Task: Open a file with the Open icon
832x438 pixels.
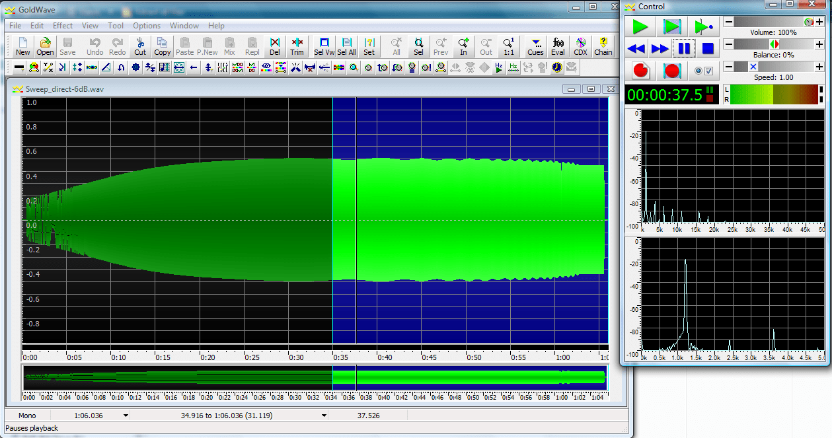Action: click(x=45, y=46)
